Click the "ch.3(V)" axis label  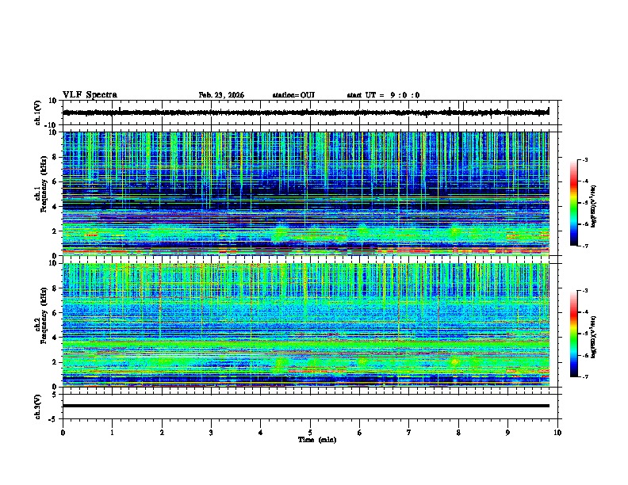pyautogui.click(x=37, y=407)
